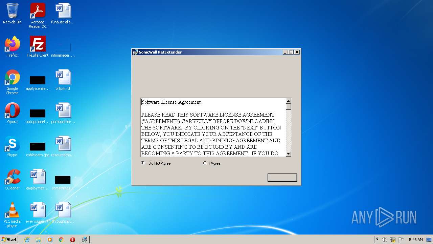Select the FileZilla Client shortcut
The image size is (433, 244).
pos(38,47)
